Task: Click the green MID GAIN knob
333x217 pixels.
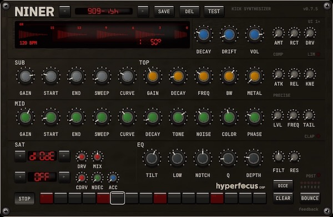Action: (x=26, y=117)
